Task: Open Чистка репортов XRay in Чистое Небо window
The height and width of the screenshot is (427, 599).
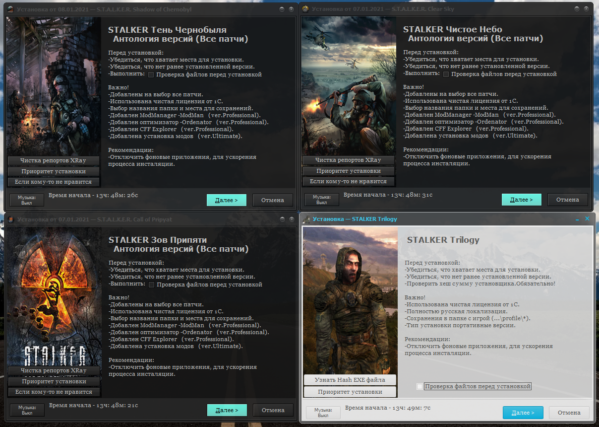Action: tap(348, 160)
